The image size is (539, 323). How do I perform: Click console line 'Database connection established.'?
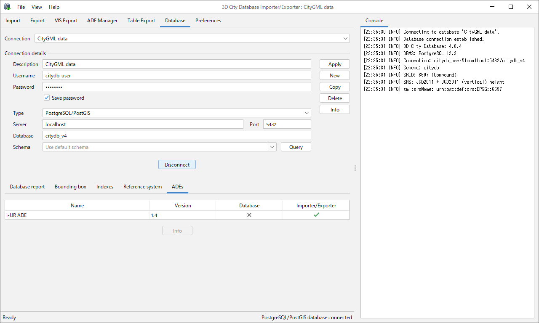[x=424, y=39]
